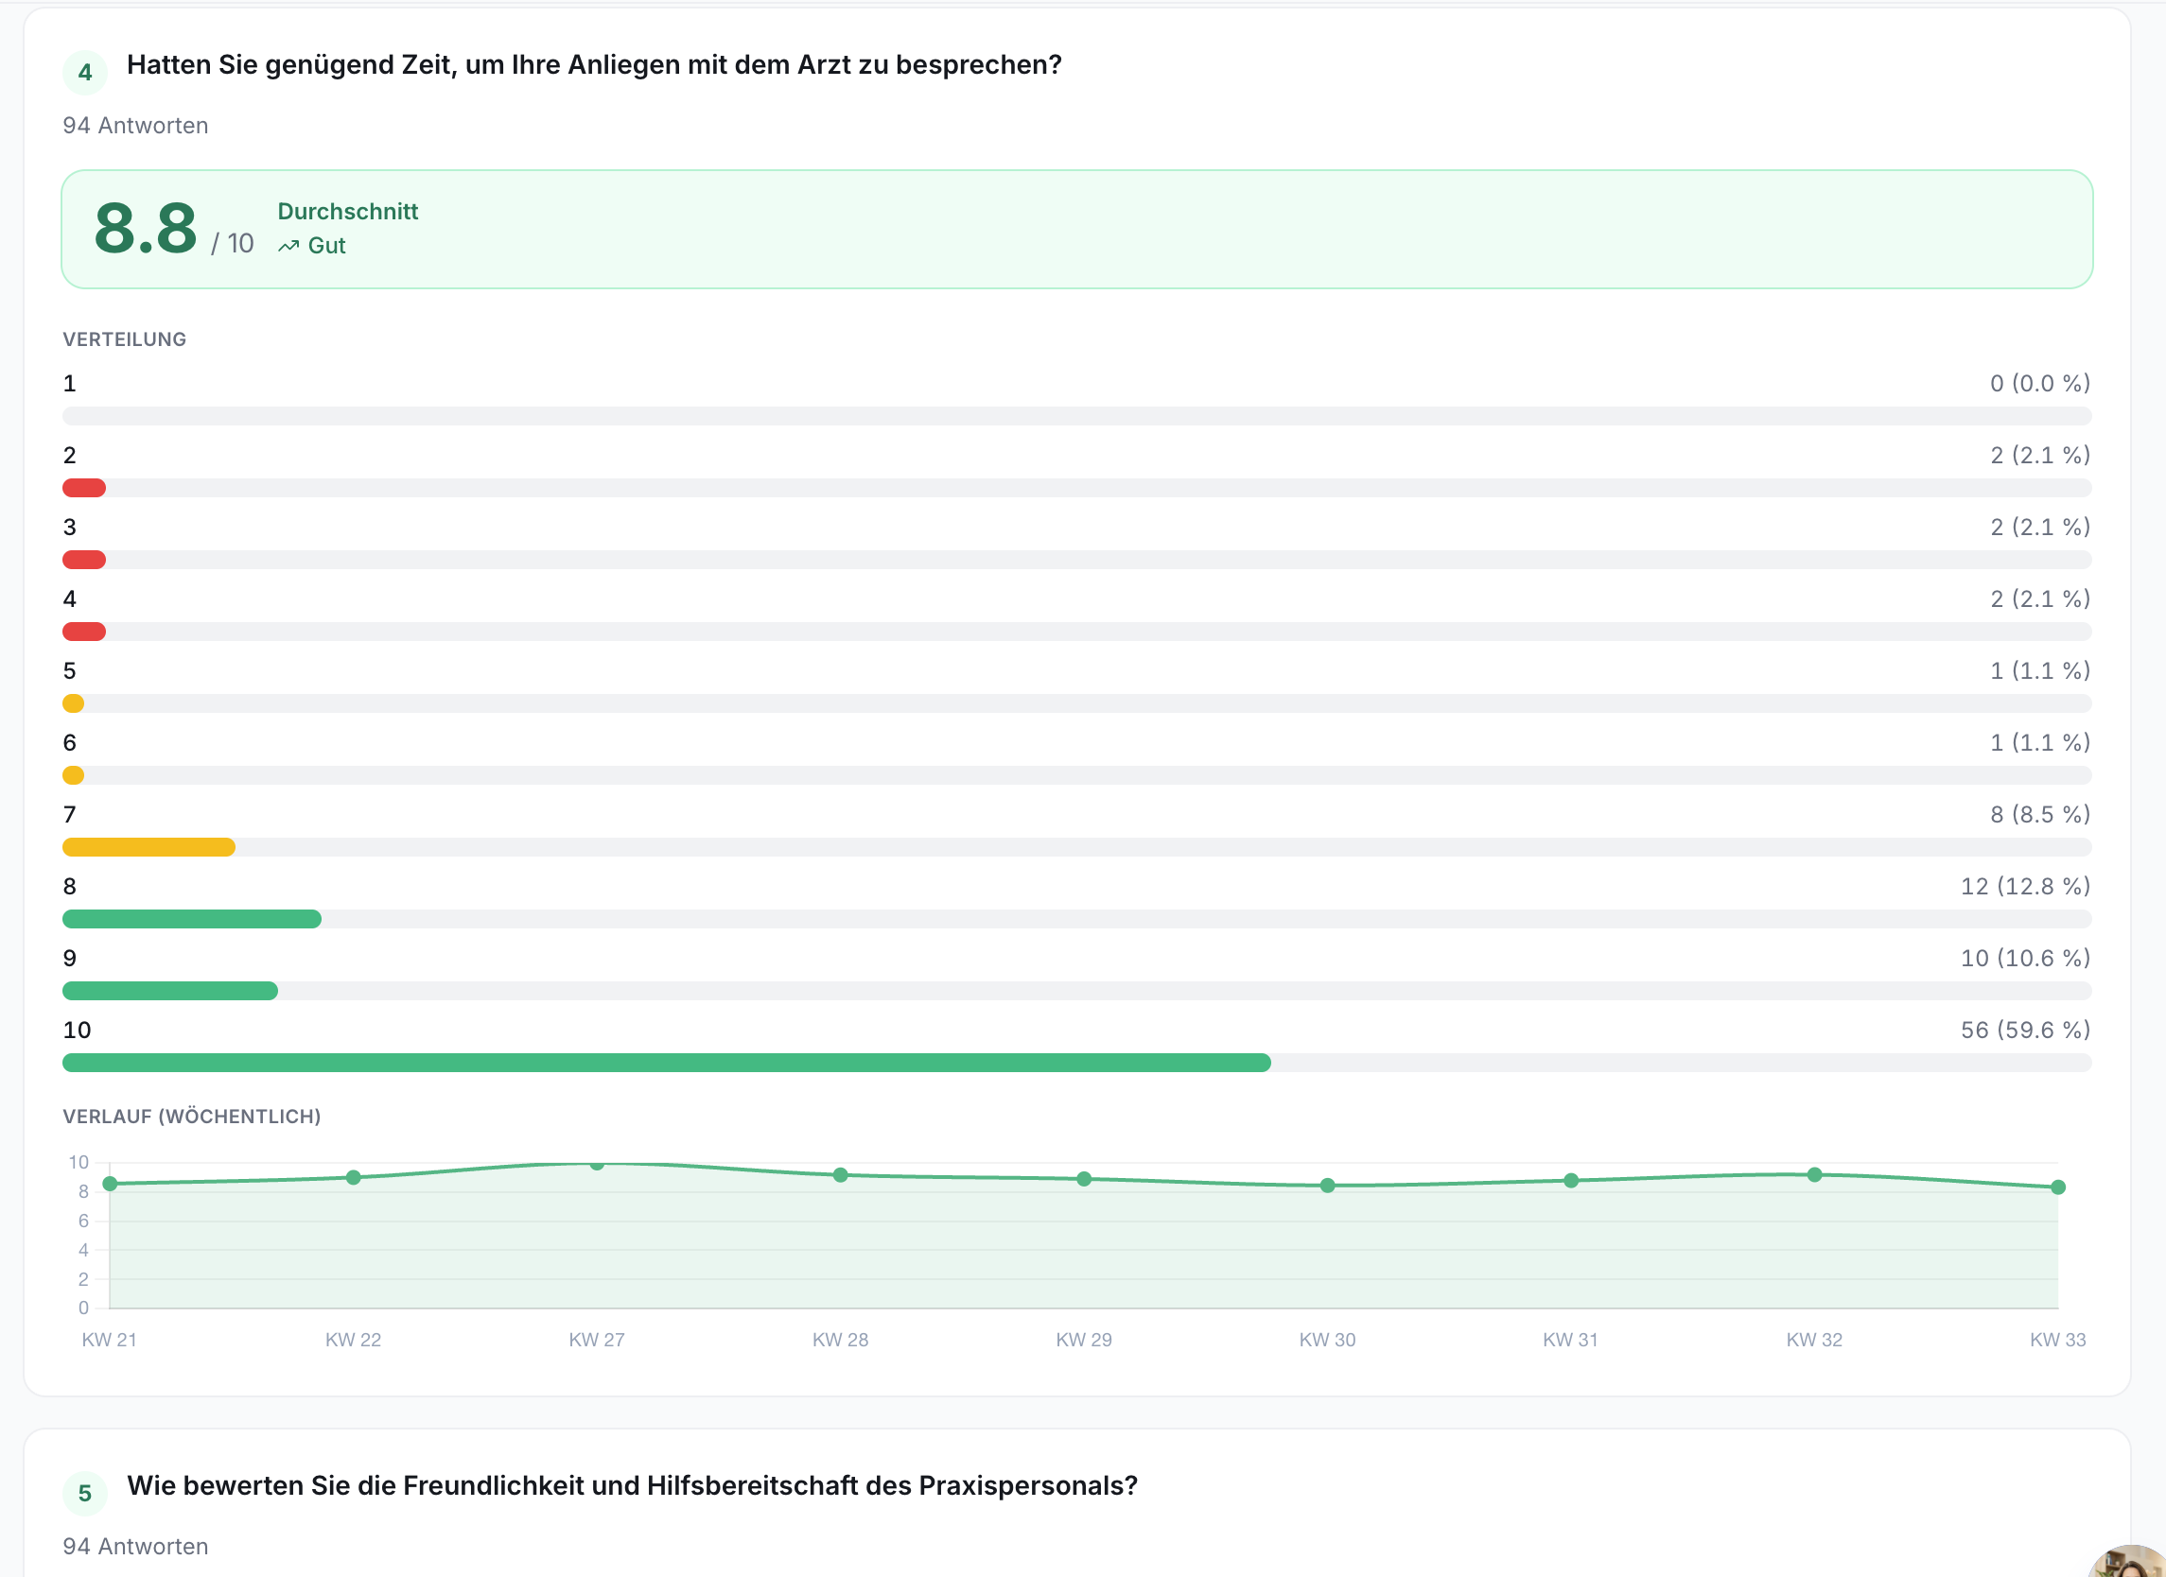This screenshot has width=2166, height=1577.
Task: Click the KW 33 data point on chart
Action: tap(2058, 1187)
